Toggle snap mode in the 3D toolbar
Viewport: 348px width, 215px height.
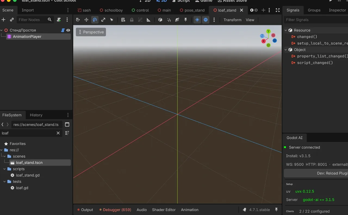pos(169,20)
